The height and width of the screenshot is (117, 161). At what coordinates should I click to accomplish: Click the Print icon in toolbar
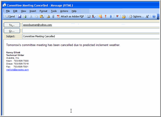pyautogui.click(x=25, y=17)
